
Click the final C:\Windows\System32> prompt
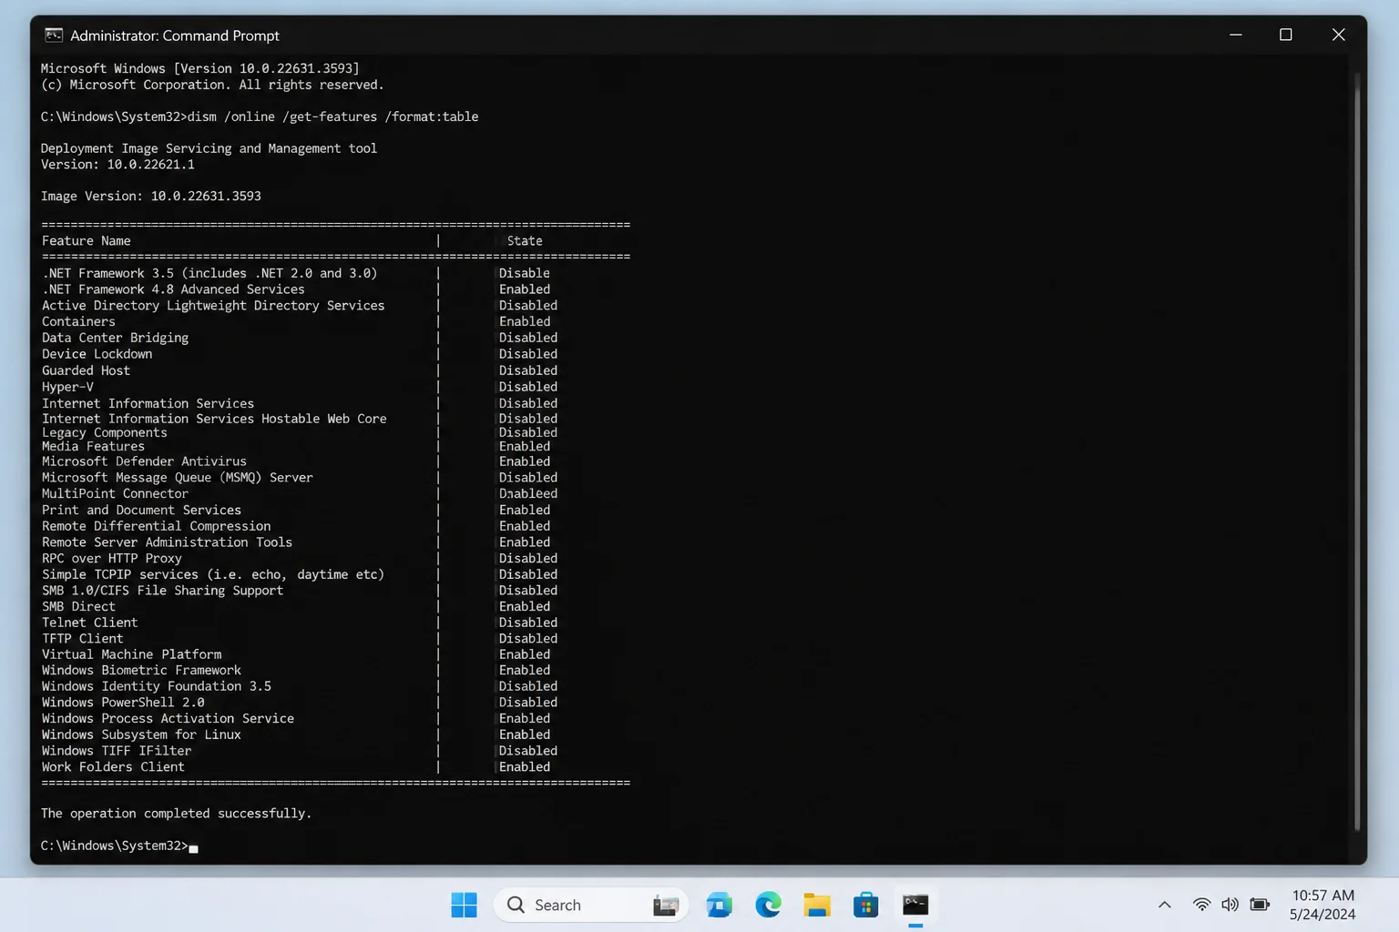coord(115,846)
